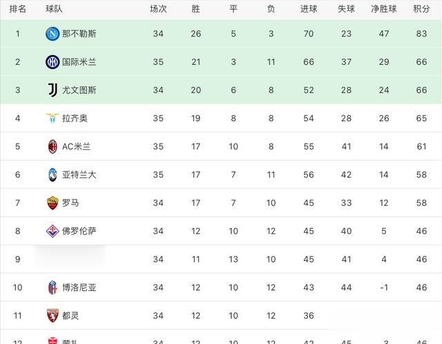442x344 pixels.
Task: Open the 博洛尼亚 team name link
Action: click(79, 287)
